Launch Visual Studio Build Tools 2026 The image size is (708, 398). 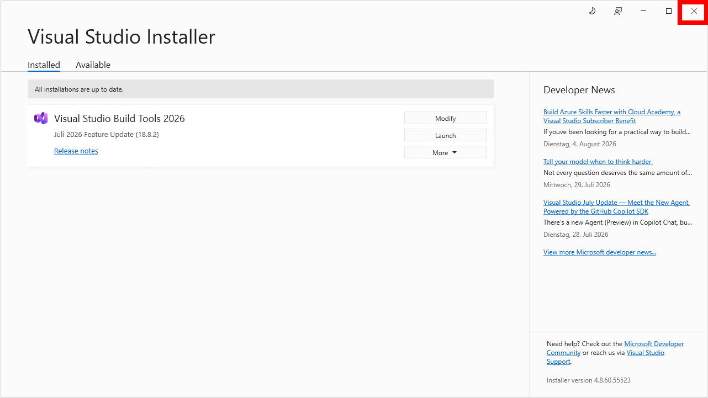click(446, 135)
